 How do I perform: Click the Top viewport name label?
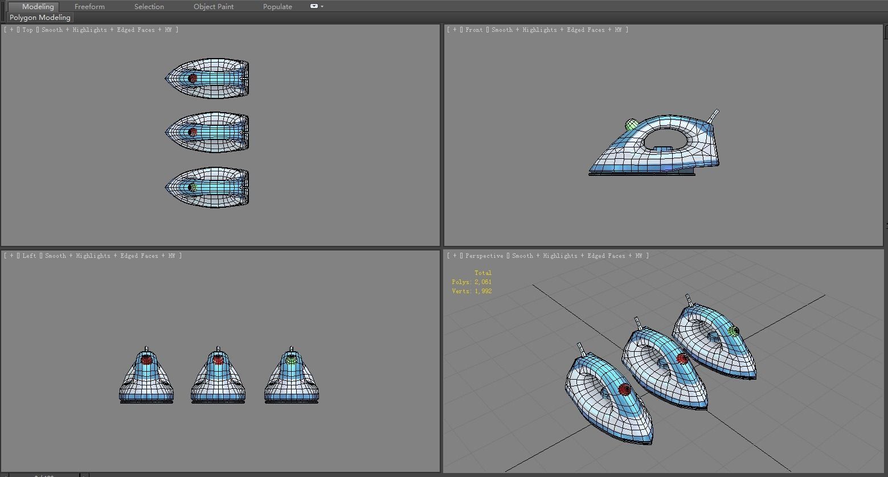click(x=27, y=30)
